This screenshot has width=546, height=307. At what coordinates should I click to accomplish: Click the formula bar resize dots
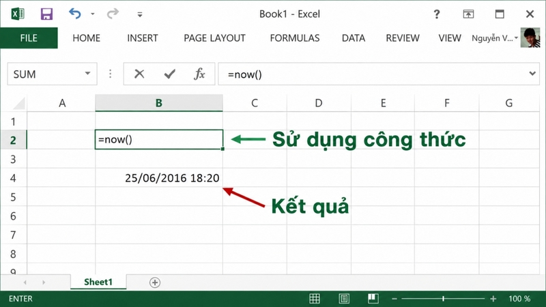pos(110,74)
